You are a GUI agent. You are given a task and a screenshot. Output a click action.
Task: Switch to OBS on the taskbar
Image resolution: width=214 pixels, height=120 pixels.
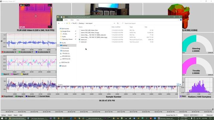(x=95, y=118)
